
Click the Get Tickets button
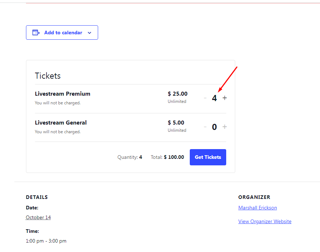[208, 157]
